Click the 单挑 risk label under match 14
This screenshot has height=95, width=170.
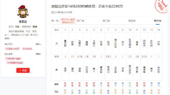tap(158, 92)
